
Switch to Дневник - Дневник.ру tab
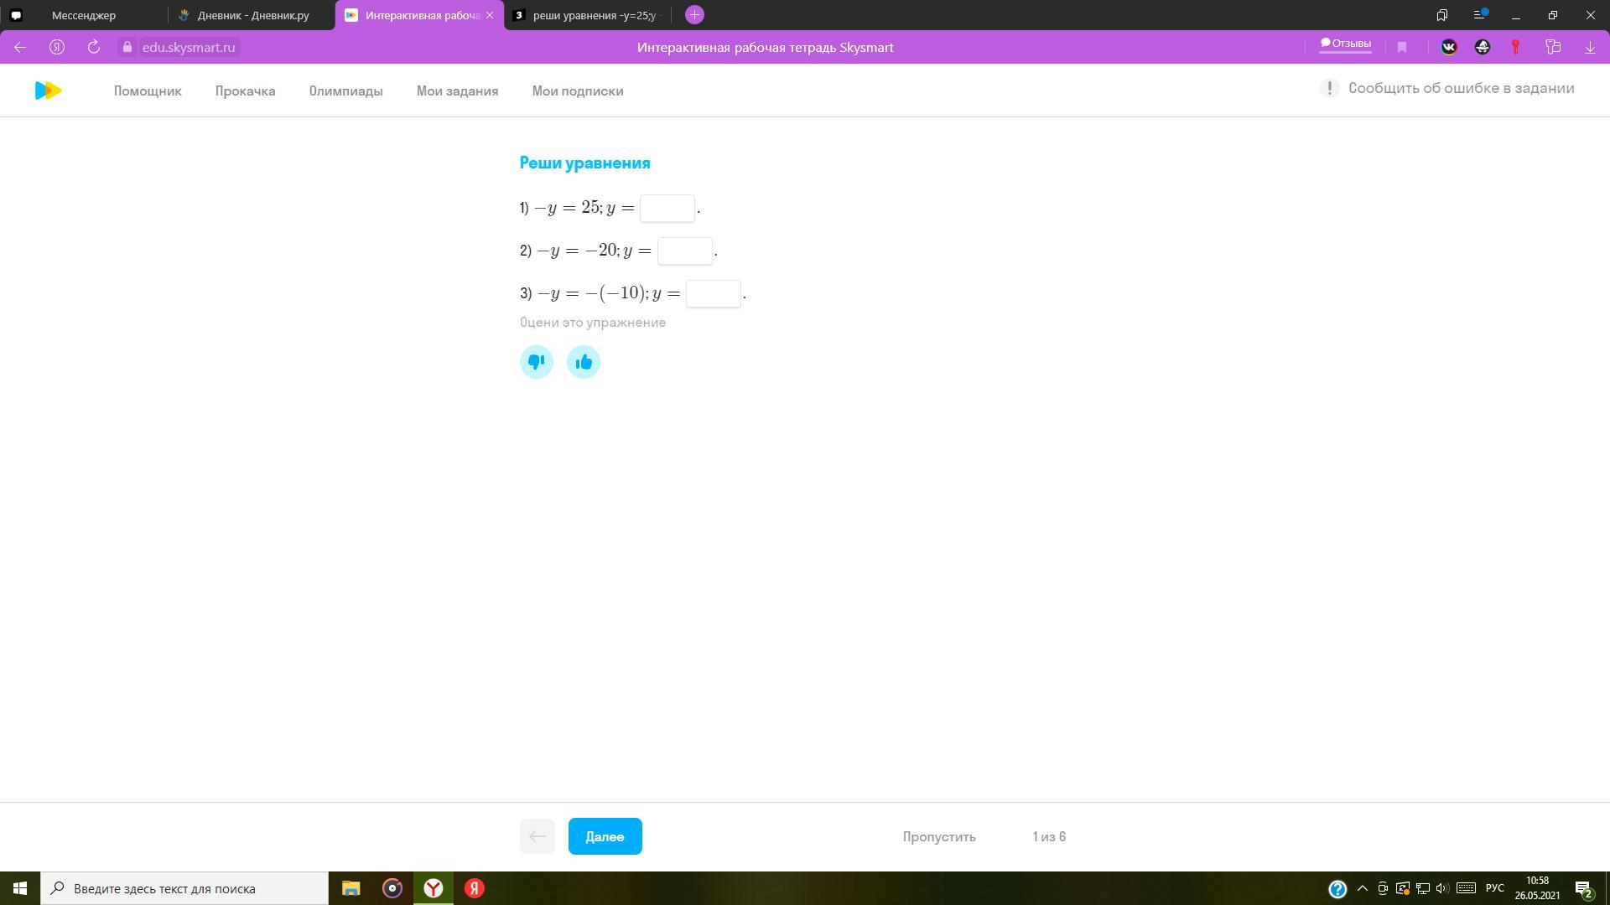pos(252,15)
